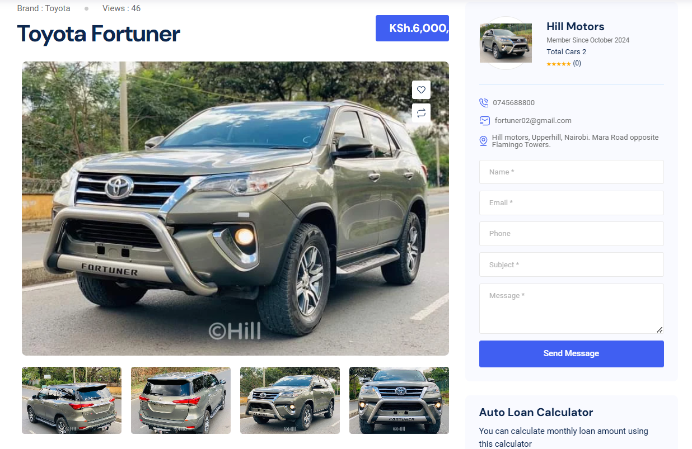This screenshot has height=449, width=692.
Task: Click the Name input field
Action: [572, 172]
